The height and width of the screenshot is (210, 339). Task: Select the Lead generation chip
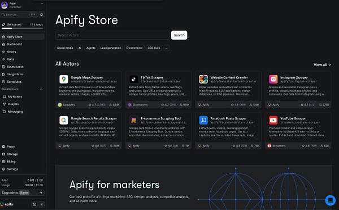pyautogui.click(x=111, y=48)
